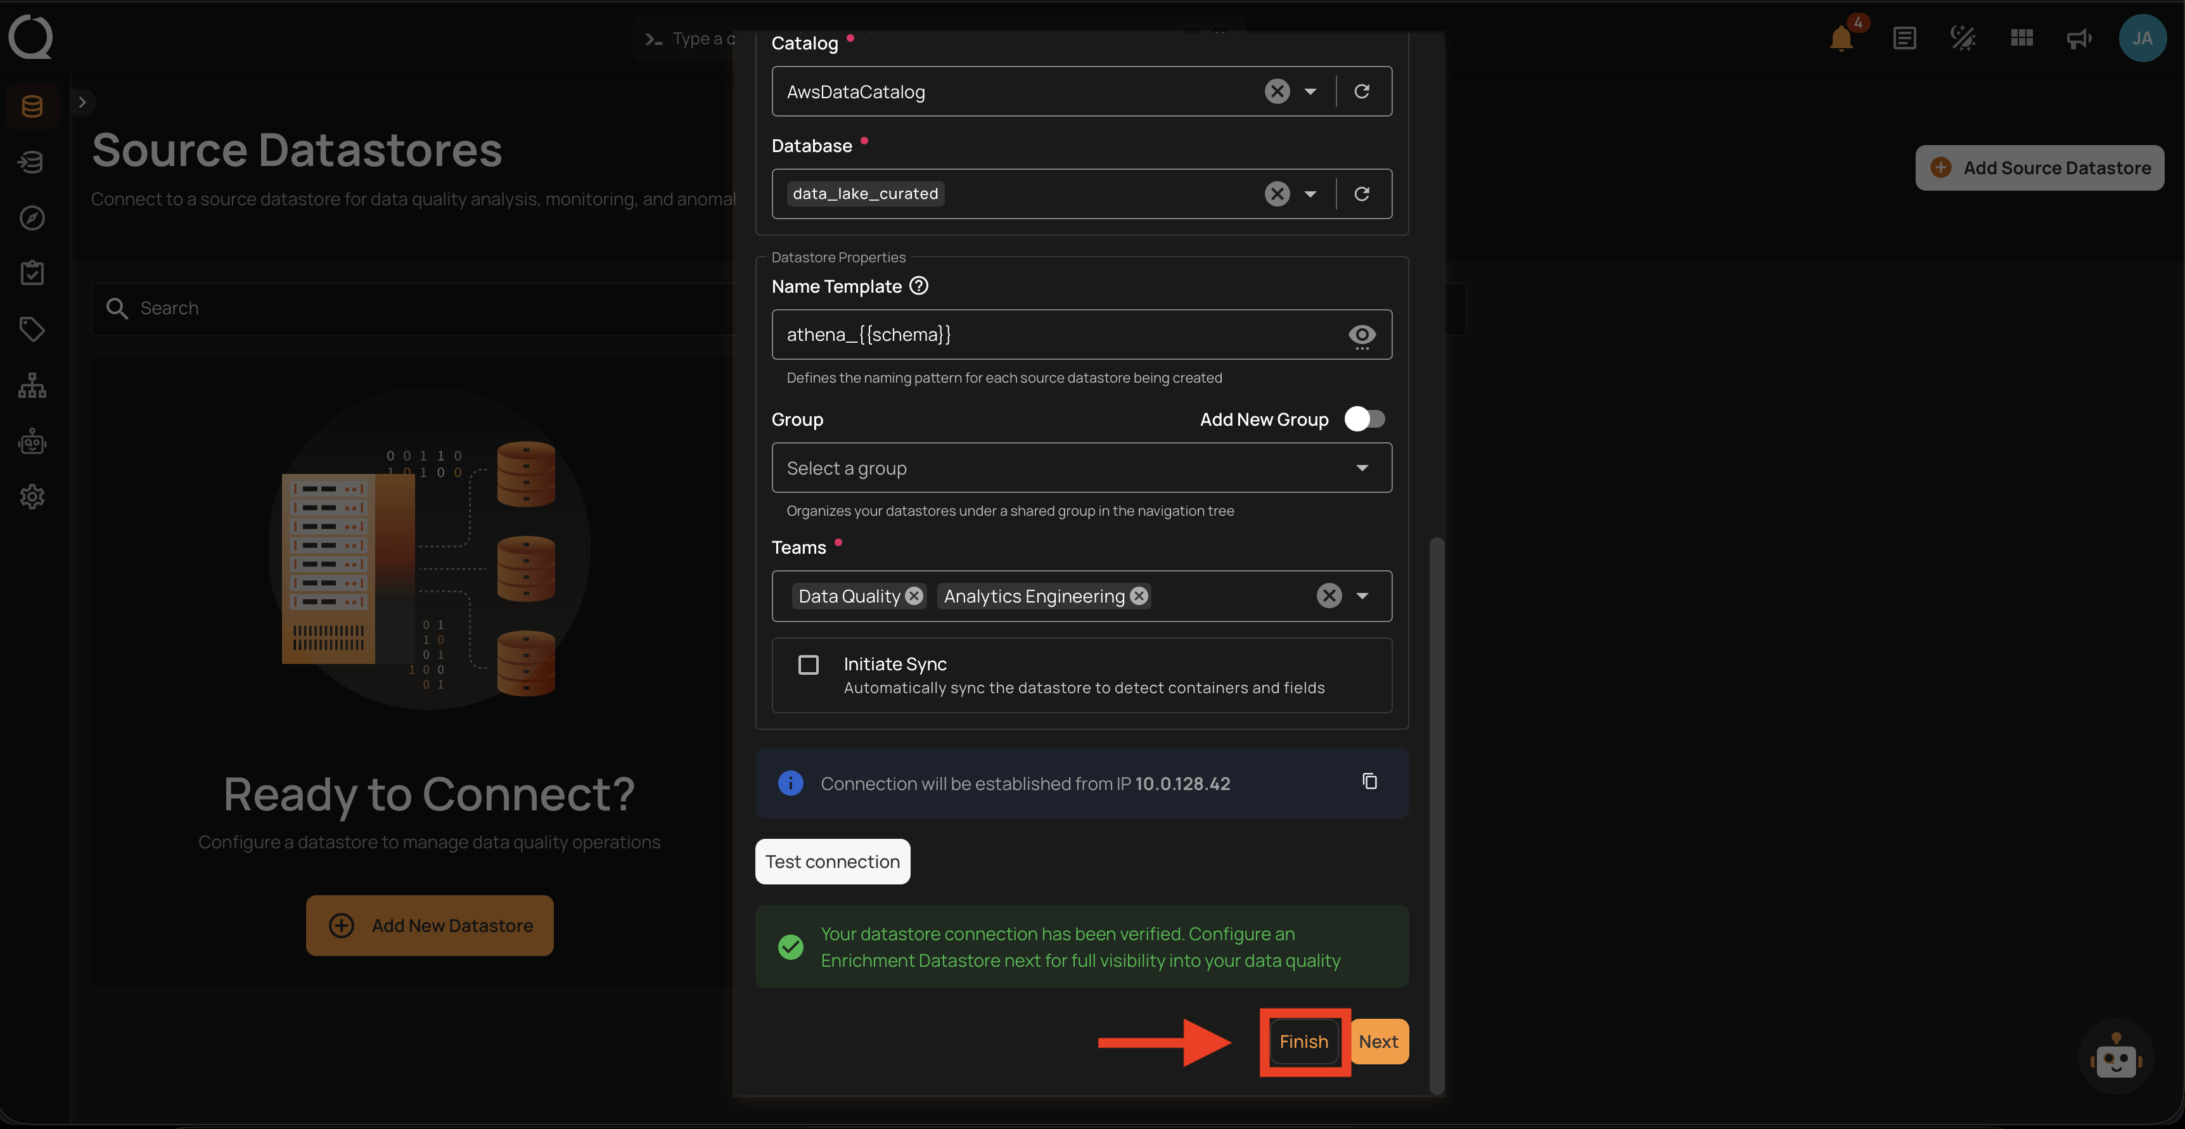Screen dimensions: 2185x1129
Task: Open notifications bell with 4 alerts
Action: (1841, 38)
